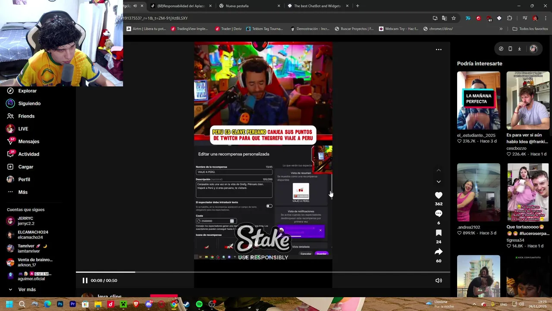
Task: Click the download arrow icon in TikTok header
Action: click(x=519, y=49)
